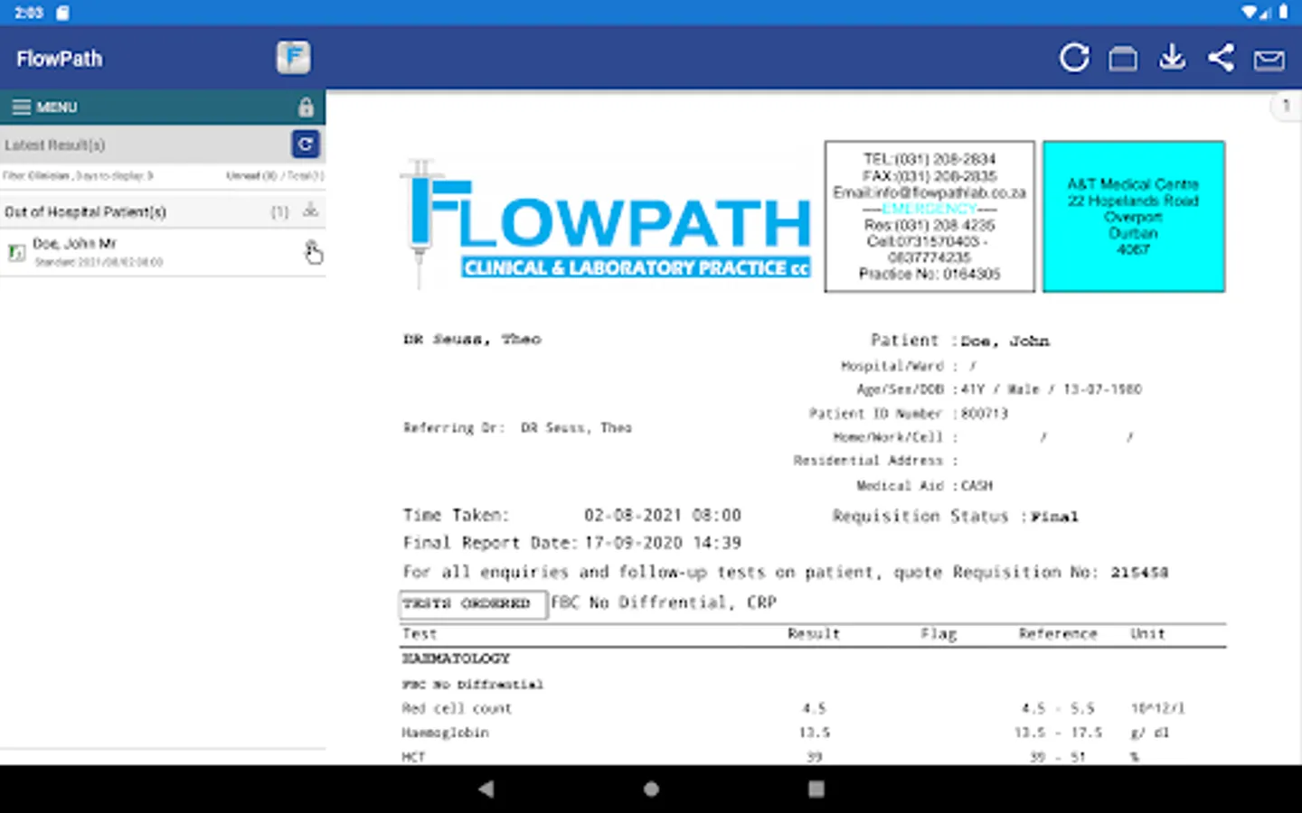Tap the lock icon in the menu bar

(x=306, y=107)
